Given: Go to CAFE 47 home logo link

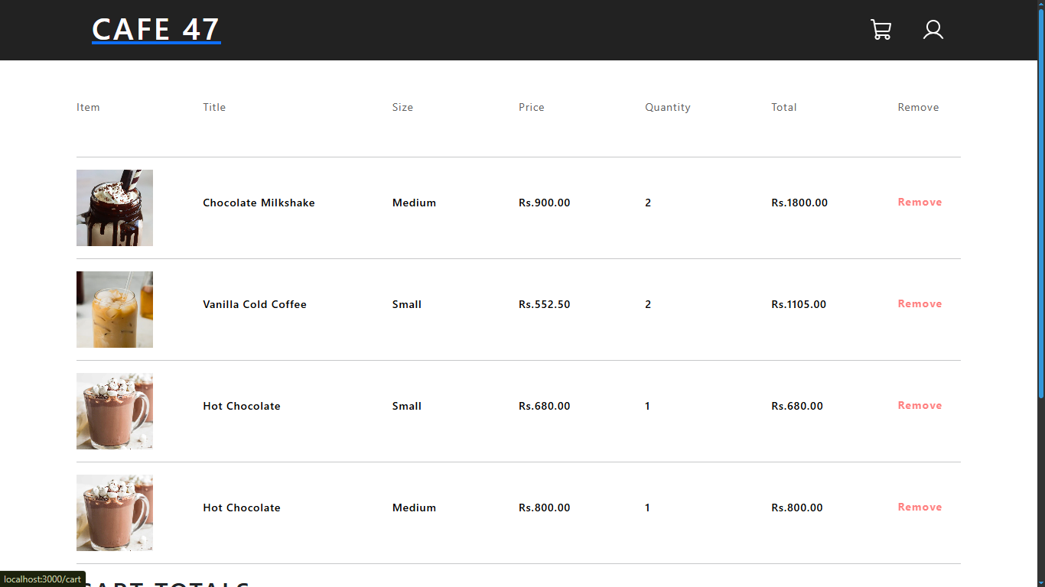Looking at the screenshot, I should tap(156, 30).
